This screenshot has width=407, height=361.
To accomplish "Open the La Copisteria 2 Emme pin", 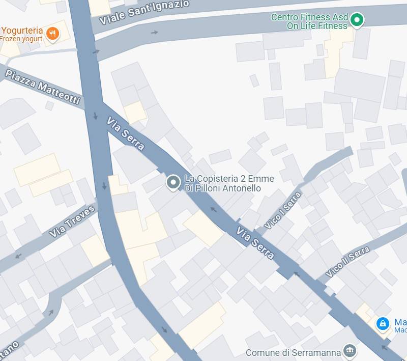I will [x=173, y=183].
